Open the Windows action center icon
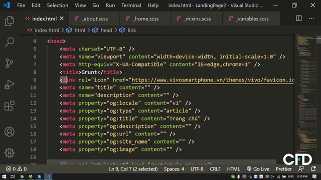 click(314, 176)
